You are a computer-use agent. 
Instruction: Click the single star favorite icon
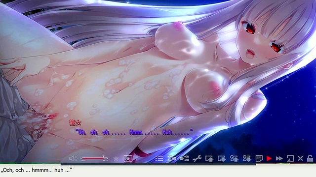(x=116, y=158)
